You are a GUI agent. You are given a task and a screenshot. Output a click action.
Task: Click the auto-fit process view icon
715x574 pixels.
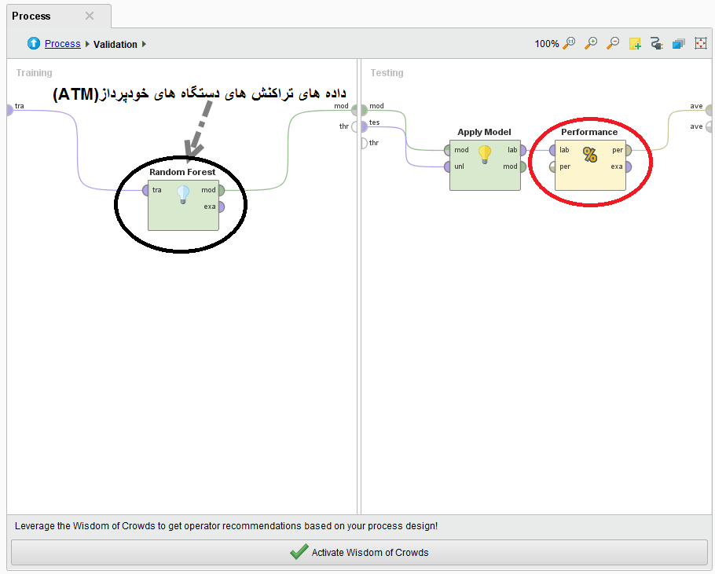[x=700, y=43]
